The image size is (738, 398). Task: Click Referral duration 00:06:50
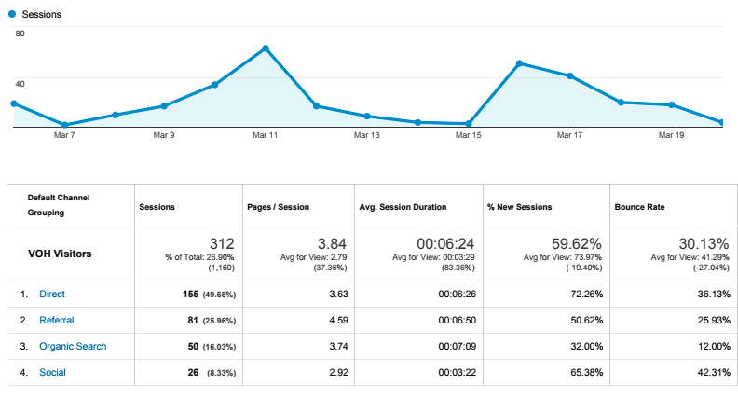[457, 321]
